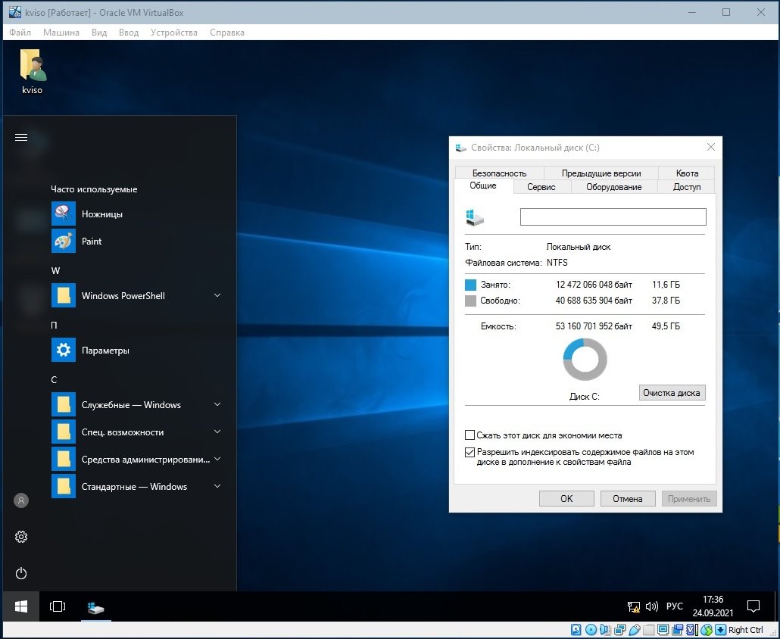
Task: Click the speaker volume tray icon
Action: pos(651,606)
